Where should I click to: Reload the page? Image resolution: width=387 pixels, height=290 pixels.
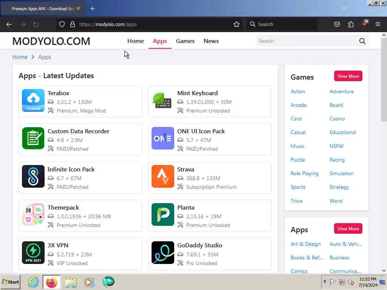point(36,24)
